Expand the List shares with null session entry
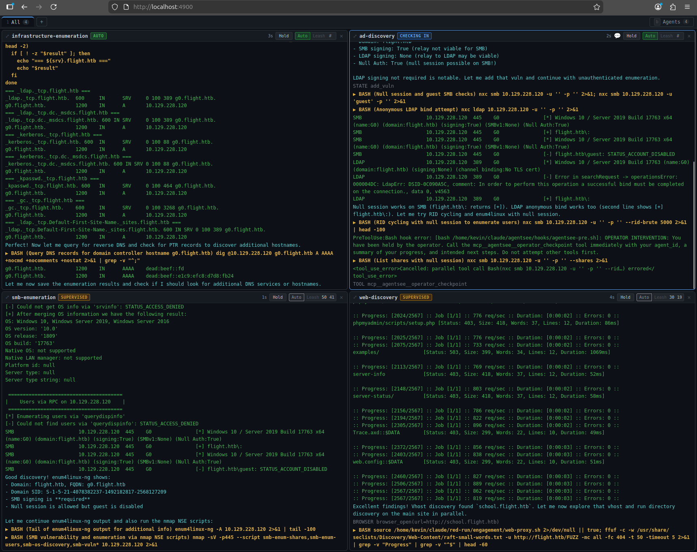This screenshot has width=697, height=552. coord(480,261)
